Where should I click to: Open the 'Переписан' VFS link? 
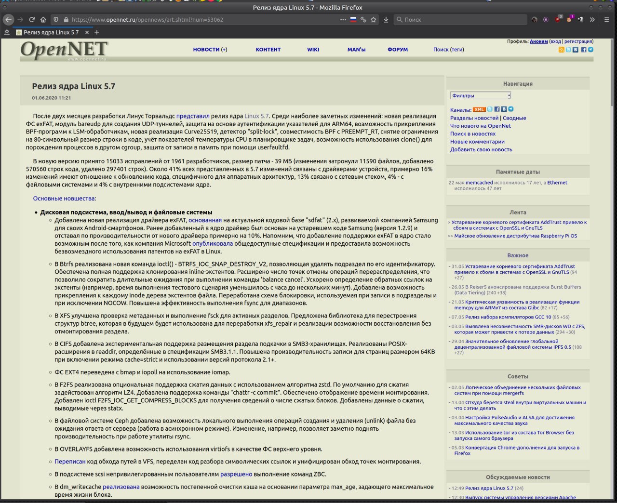click(70, 462)
